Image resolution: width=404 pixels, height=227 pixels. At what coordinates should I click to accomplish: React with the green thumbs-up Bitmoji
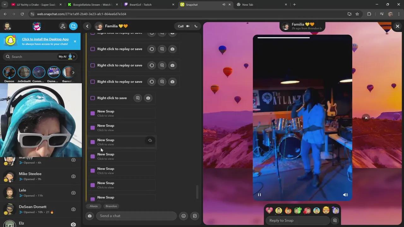click(x=298, y=210)
